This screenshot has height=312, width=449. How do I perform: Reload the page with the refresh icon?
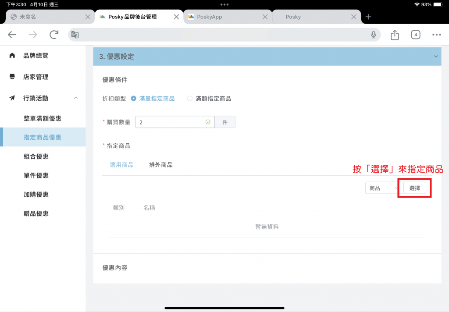(54, 35)
